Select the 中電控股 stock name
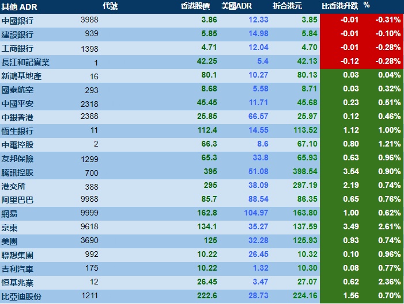The width and height of the screenshot is (404, 304). tap(17, 145)
